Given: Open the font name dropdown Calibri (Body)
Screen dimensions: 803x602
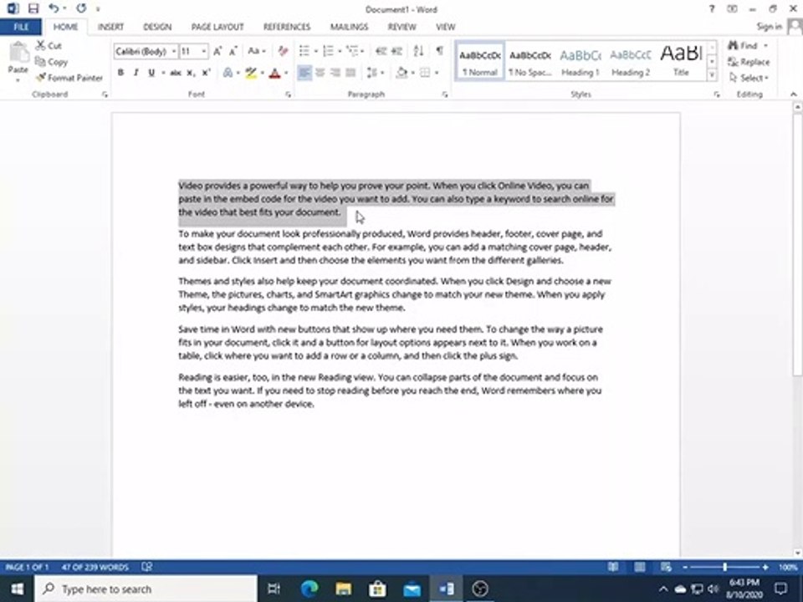Looking at the screenshot, I should [x=174, y=51].
